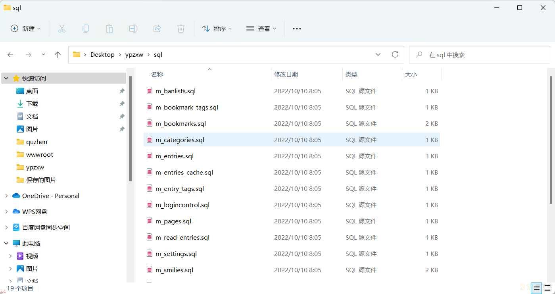The width and height of the screenshot is (555, 294).
Task: Click the m_smilies.sql file icon
Action: pyautogui.click(x=149, y=270)
